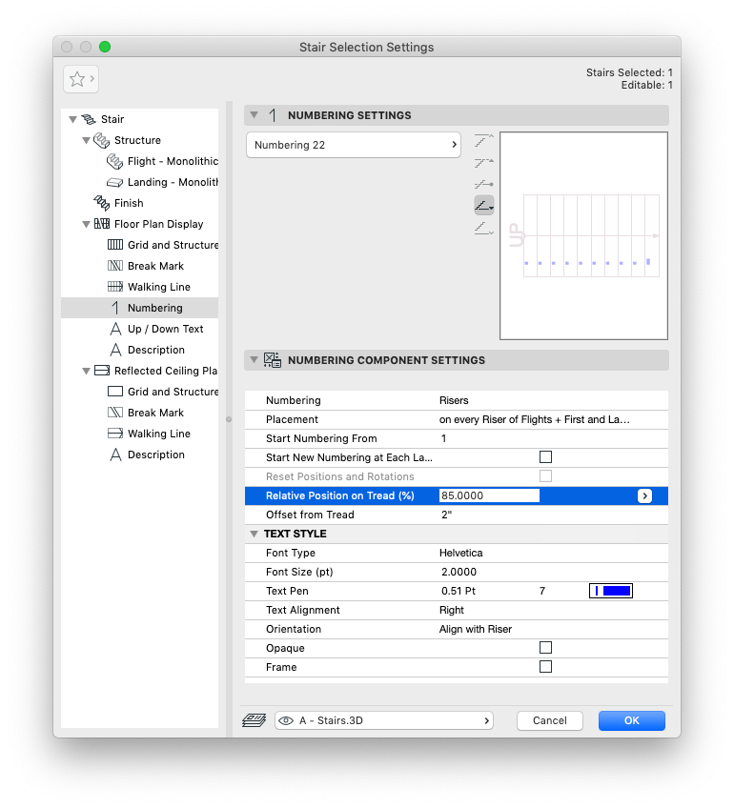Viewport: 734px width, 808px height.
Task: Toggle Start New Numbering at Each Landing checkbox
Action: pos(545,457)
